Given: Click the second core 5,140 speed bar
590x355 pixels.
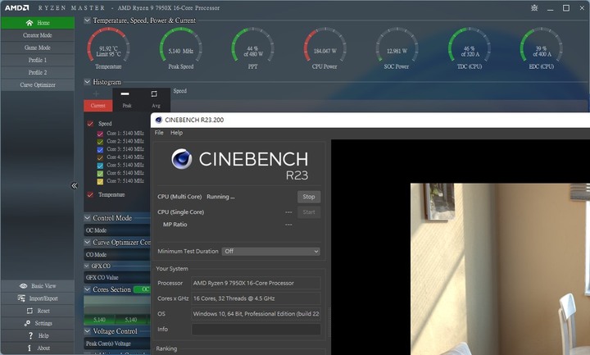Looking at the screenshot, I should pos(131,320).
